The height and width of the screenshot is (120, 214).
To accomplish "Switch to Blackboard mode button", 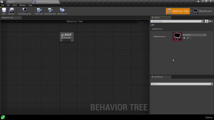I will pos(203,11).
